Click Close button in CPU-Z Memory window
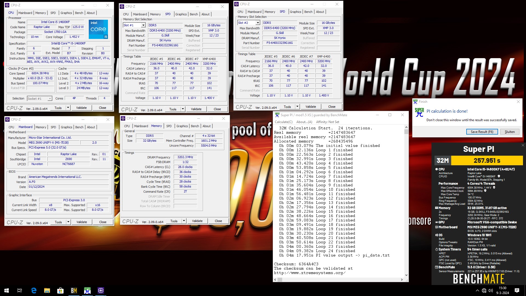The image size is (526, 296). click(x=218, y=221)
